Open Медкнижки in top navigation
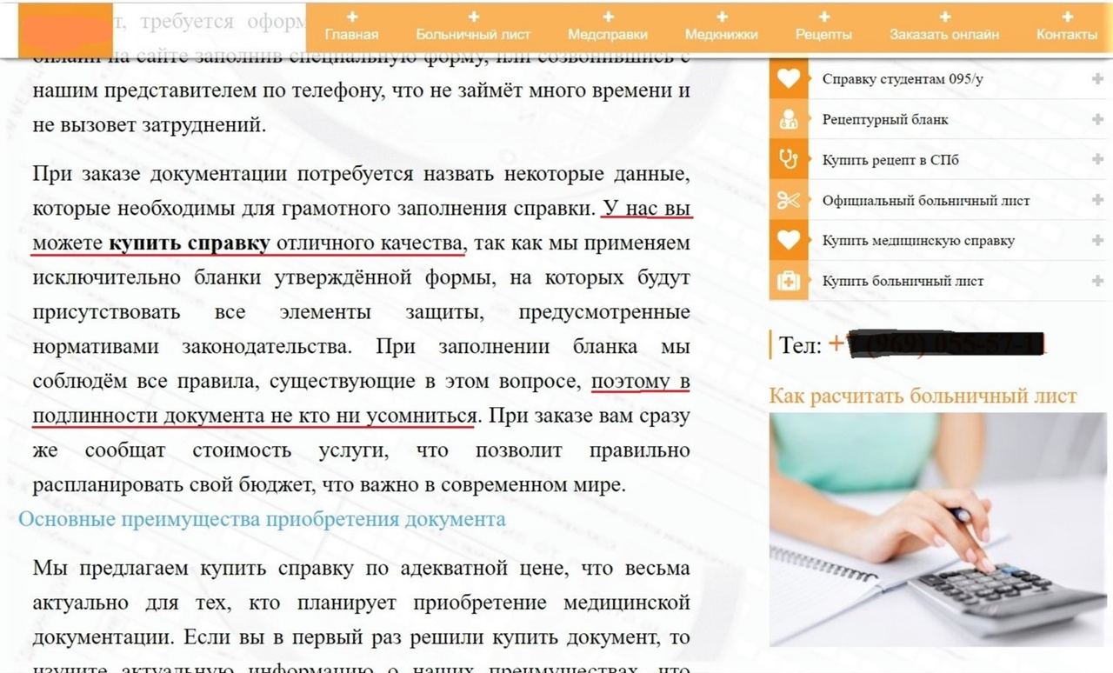Screen dimensions: 1113x673 pyautogui.click(x=722, y=35)
